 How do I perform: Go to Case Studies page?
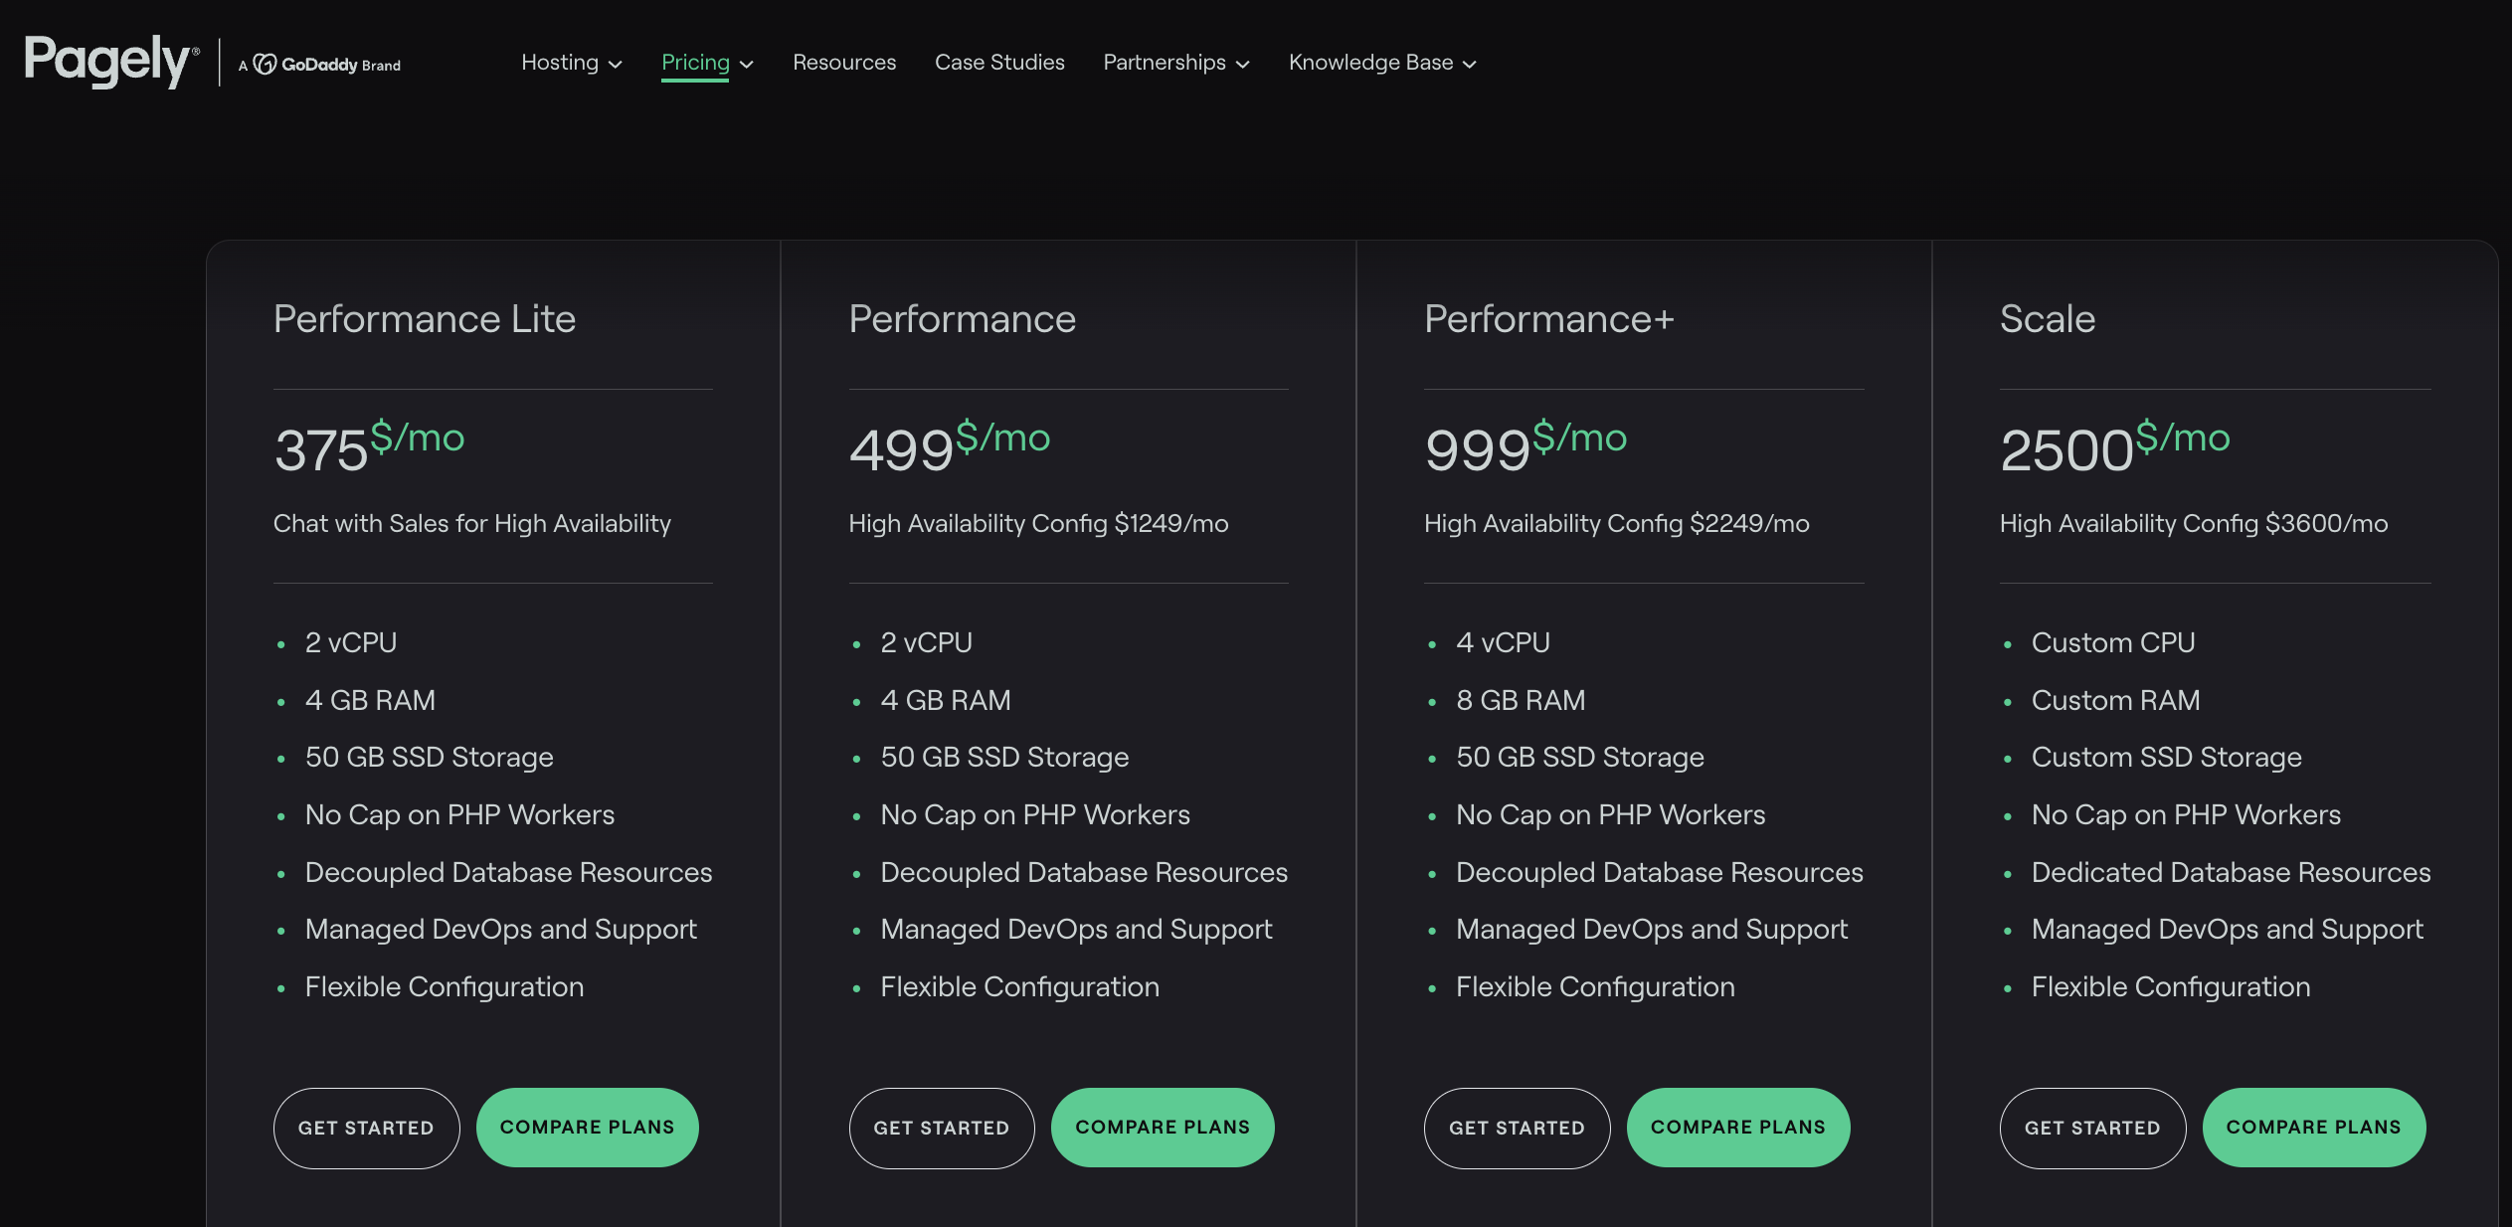(x=999, y=63)
